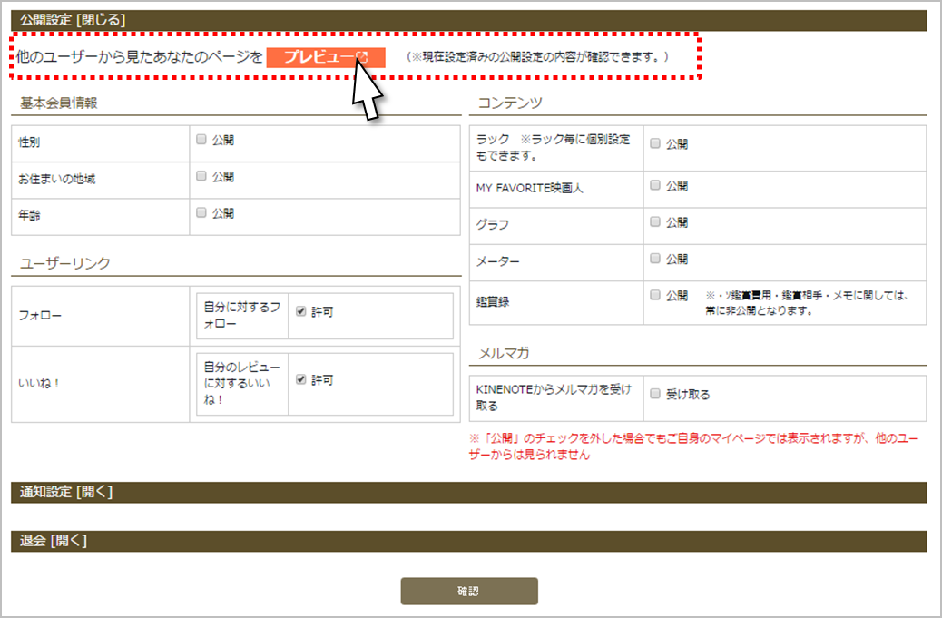Screen dimensions: 942x618
Task: Check the メーター 公開 checkbox
Action: (x=655, y=259)
